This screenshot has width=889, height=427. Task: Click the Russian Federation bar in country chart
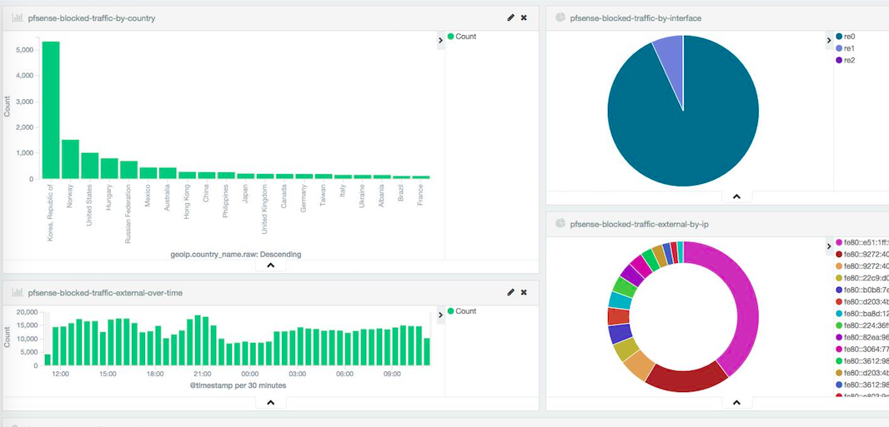coord(128,170)
